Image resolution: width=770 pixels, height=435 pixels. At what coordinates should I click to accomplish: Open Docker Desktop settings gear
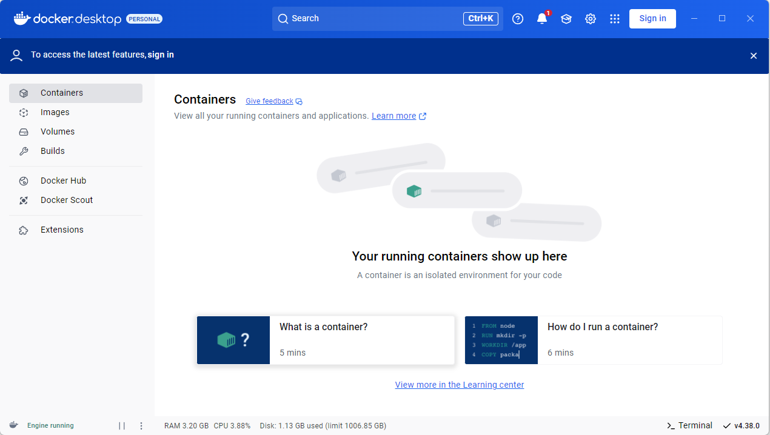coord(590,19)
